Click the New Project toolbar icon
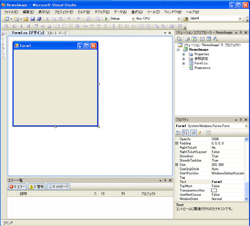250x226 pixels. [x=7, y=19]
